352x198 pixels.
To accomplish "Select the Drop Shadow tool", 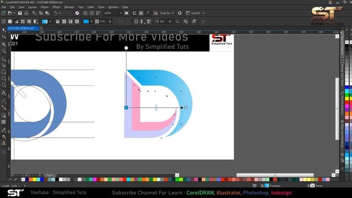I will [4, 116].
